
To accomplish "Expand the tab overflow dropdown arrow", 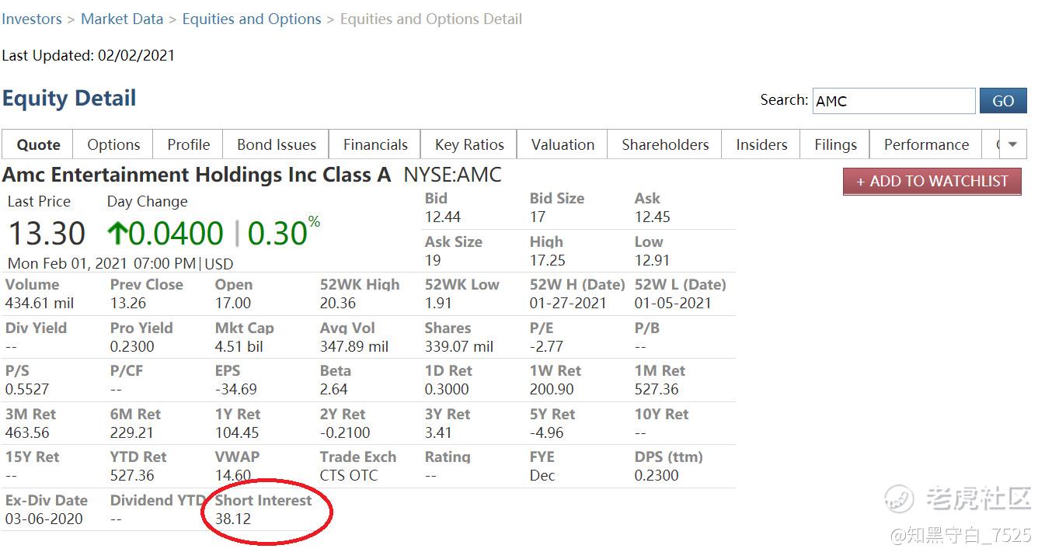I will (x=1012, y=144).
